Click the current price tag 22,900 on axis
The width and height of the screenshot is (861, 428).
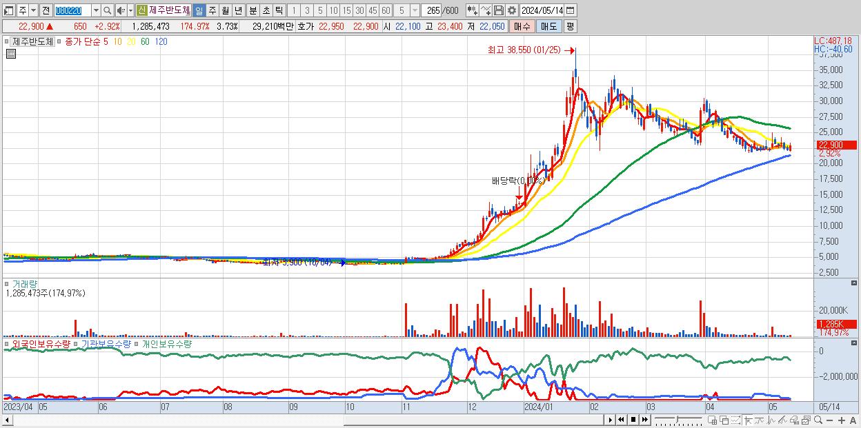click(x=835, y=145)
